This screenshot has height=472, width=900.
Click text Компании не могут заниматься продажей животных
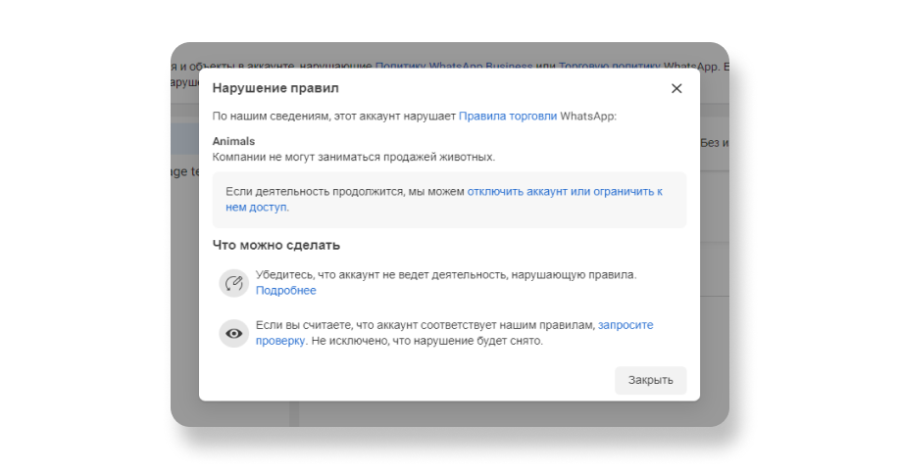pos(354,157)
